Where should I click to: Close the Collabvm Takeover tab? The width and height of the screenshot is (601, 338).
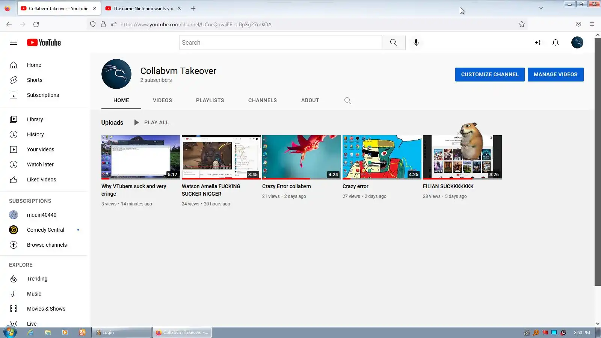pos(95,8)
